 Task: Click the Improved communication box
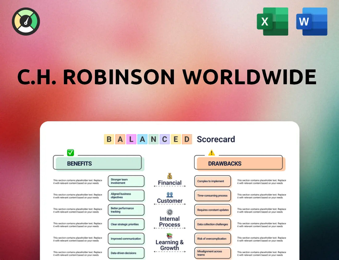click(126, 239)
